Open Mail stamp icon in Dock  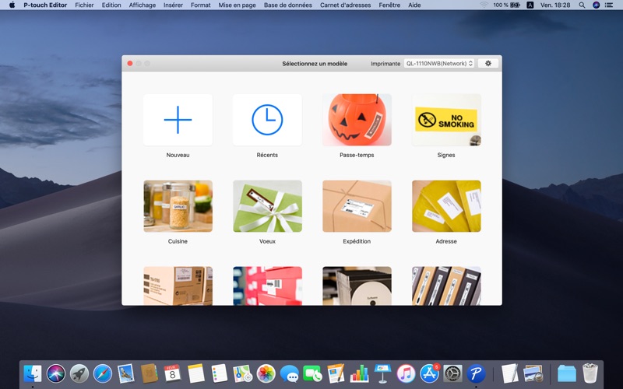click(x=126, y=373)
